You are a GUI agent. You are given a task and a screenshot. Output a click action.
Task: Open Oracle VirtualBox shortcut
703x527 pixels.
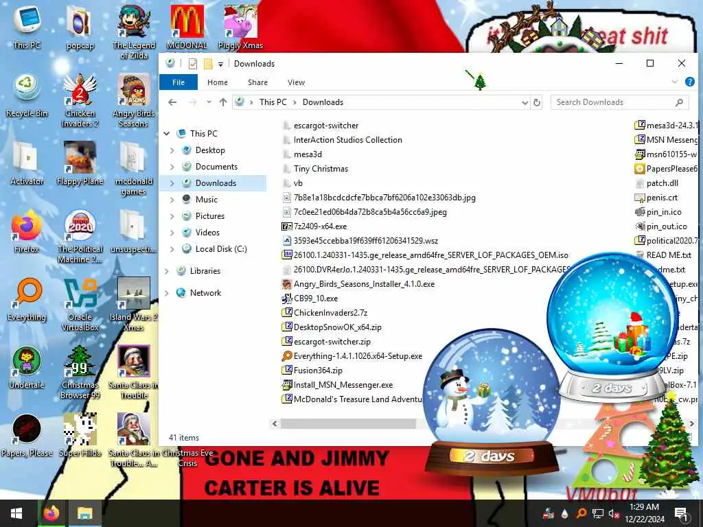click(80, 305)
